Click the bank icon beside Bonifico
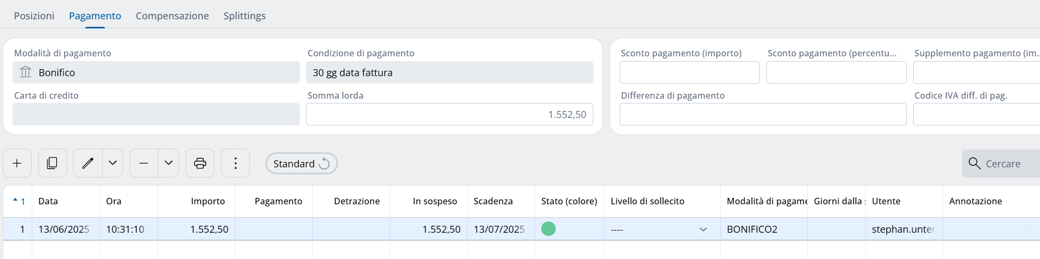 pyautogui.click(x=26, y=72)
